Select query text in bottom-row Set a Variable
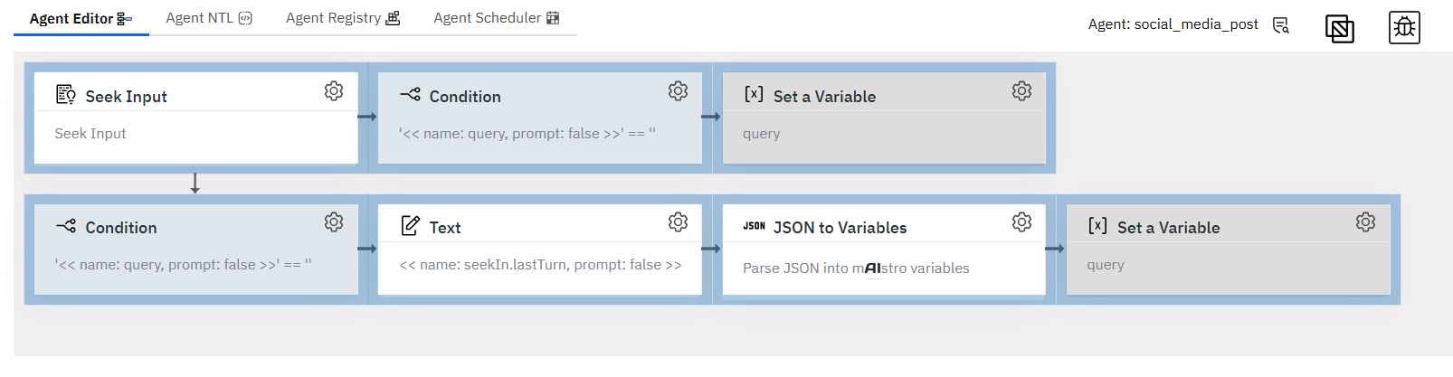The image size is (1453, 377). [x=1106, y=265]
